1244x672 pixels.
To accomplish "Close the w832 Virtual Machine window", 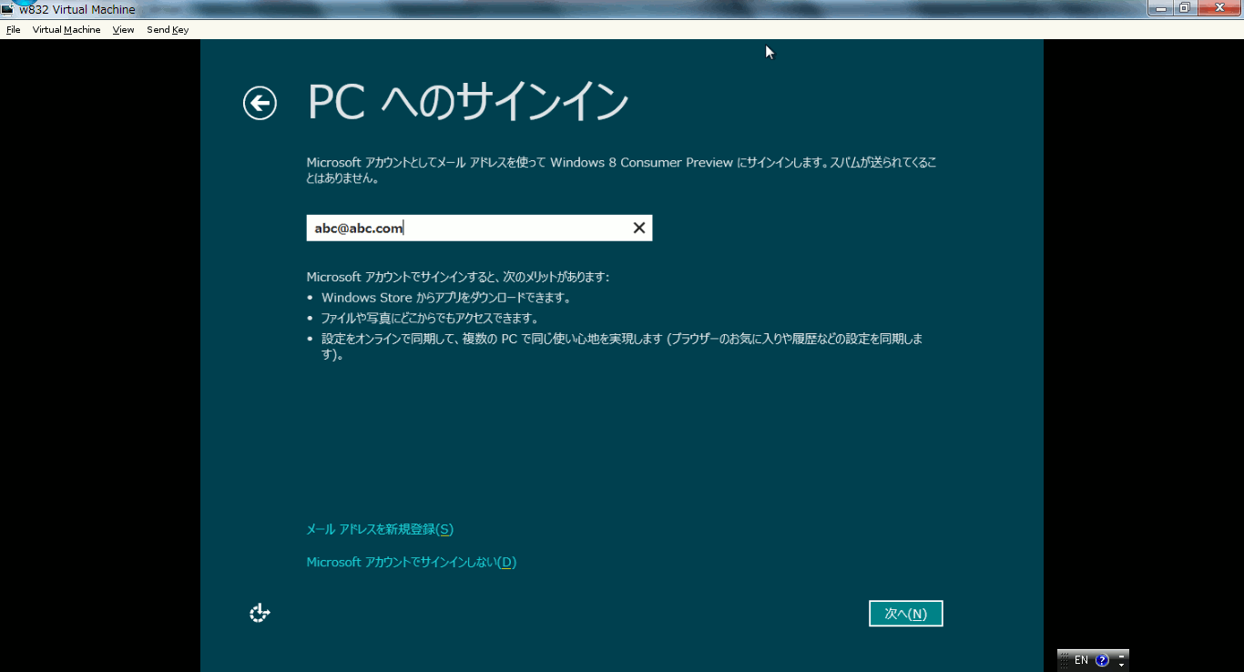I will click(1219, 7).
